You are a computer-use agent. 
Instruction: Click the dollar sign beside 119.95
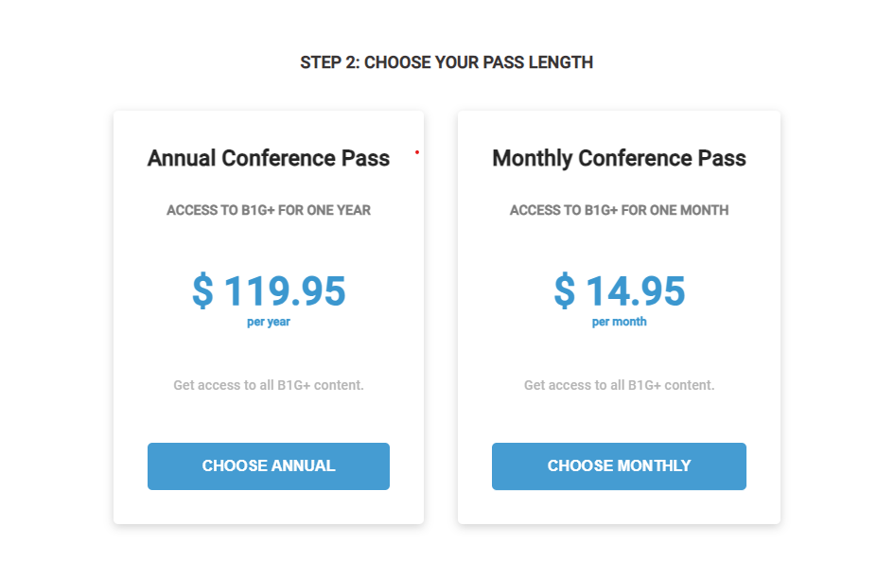(x=202, y=291)
